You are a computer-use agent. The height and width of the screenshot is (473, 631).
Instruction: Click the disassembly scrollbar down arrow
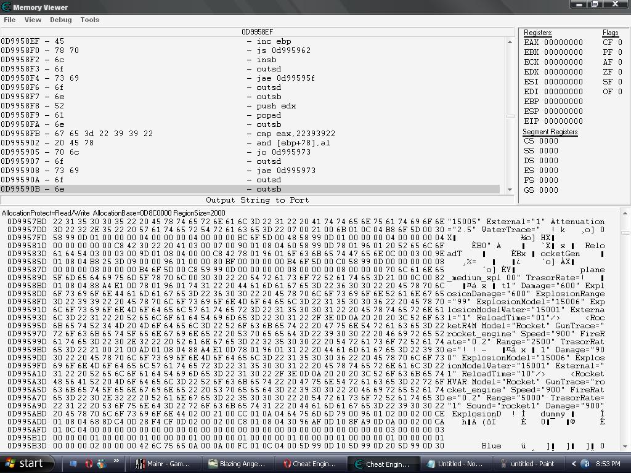(510, 190)
